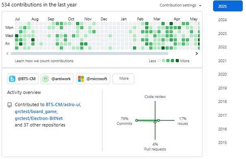This screenshot has width=246, height=159.
Task: Click the 'Mar' month label
Action: [x=157, y=19]
